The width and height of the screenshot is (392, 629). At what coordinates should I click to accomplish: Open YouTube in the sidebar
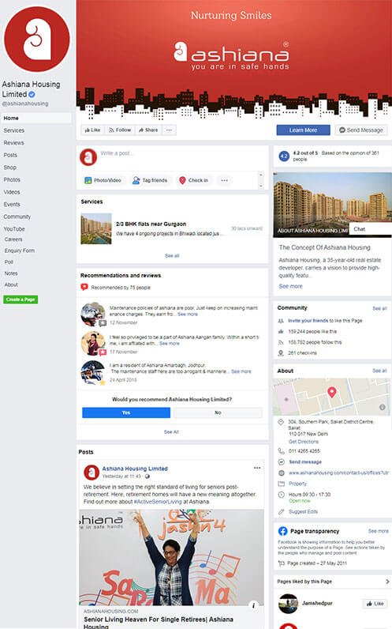click(14, 228)
